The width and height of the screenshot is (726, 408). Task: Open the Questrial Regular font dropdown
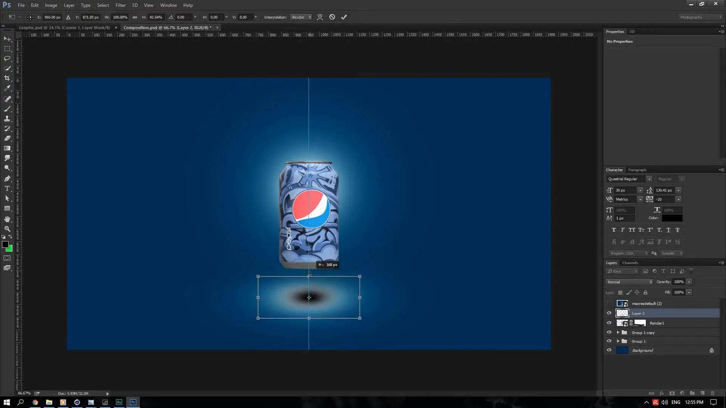649,179
